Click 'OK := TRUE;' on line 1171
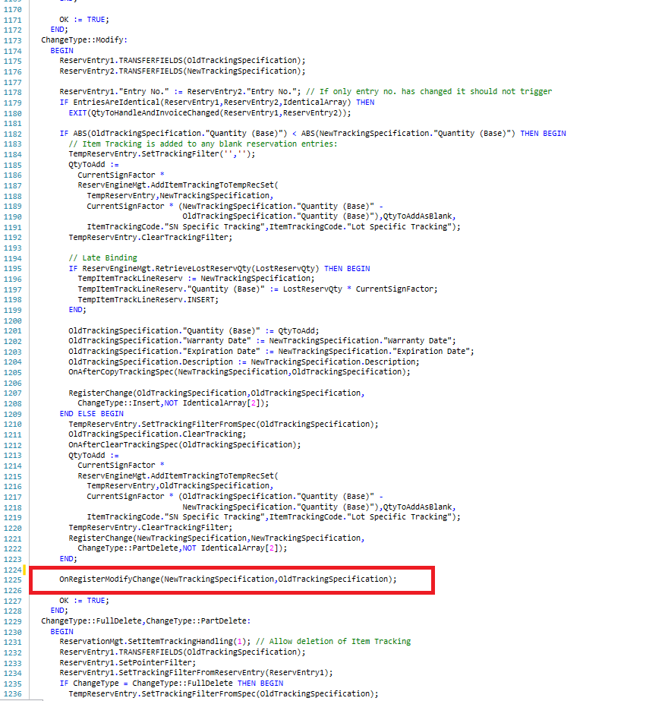The height and width of the screenshot is (701, 646). (x=84, y=20)
